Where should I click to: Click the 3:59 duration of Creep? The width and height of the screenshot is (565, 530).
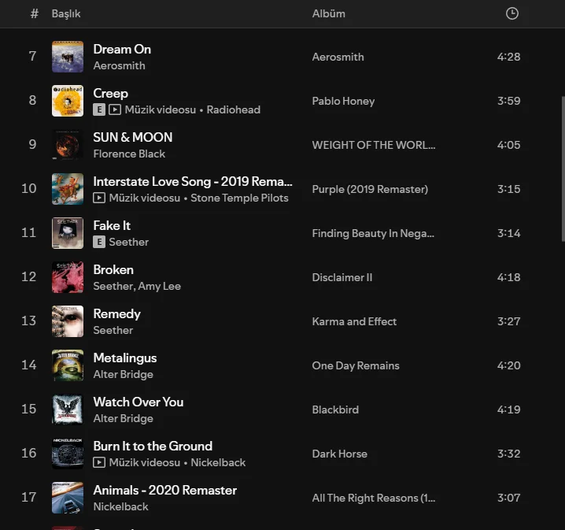(x=509, y=101)
